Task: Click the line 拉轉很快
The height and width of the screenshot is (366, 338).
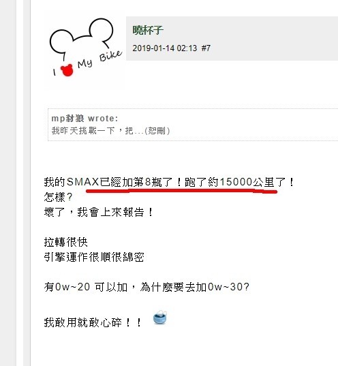Action: (66, 242)
